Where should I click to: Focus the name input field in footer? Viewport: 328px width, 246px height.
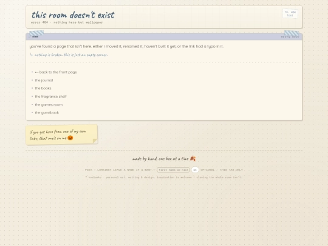tap(173, 169)
